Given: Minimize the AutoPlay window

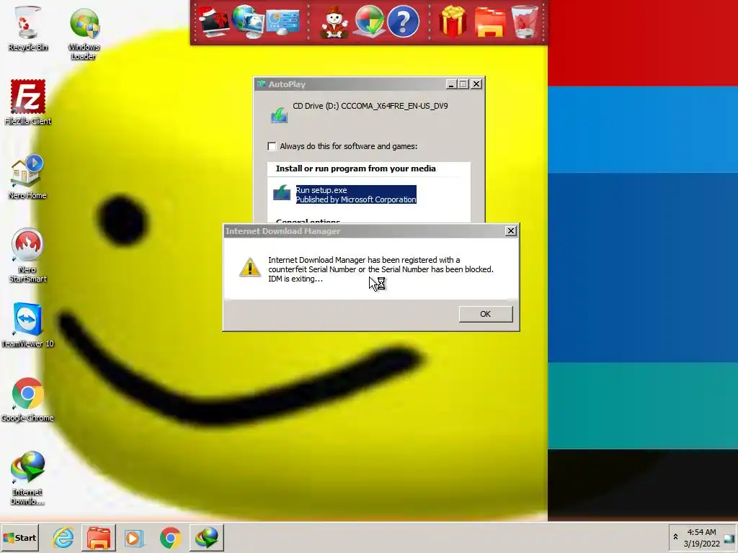Looking at the screenshot, I should 451,84.
